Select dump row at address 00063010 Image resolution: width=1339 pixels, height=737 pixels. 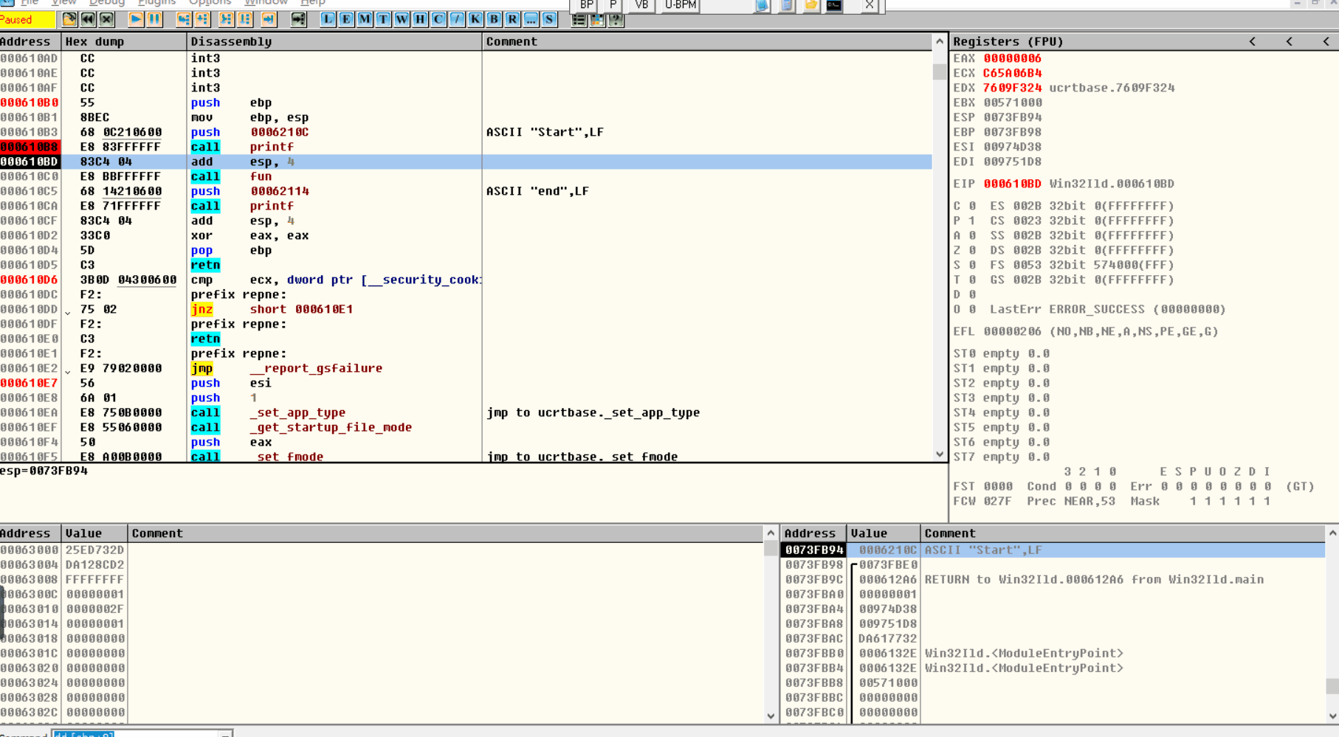pos(382,609)
